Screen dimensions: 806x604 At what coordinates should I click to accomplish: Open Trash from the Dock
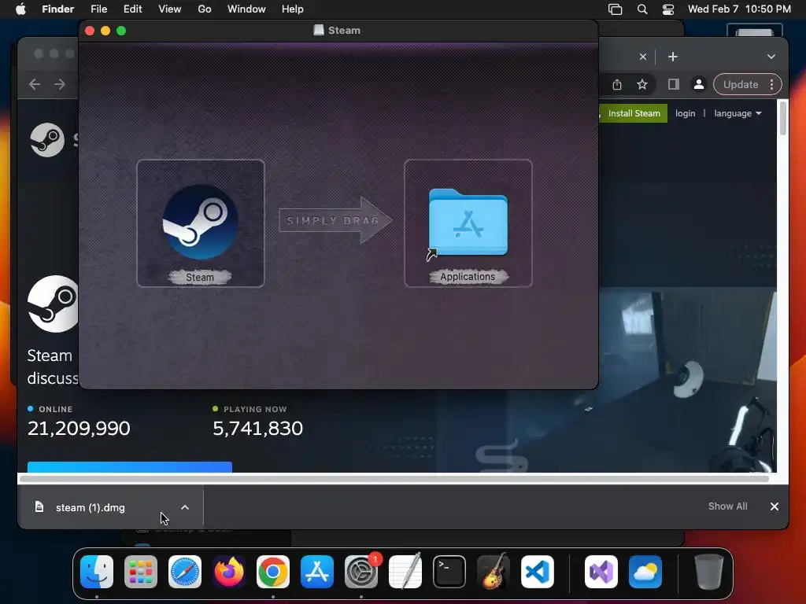tap(709, 572)
